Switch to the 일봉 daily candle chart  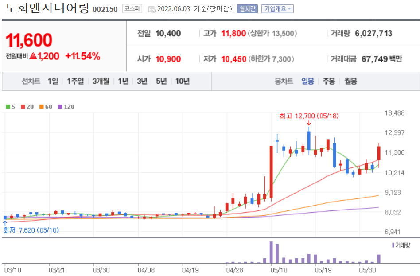click(x=307, y=81)
